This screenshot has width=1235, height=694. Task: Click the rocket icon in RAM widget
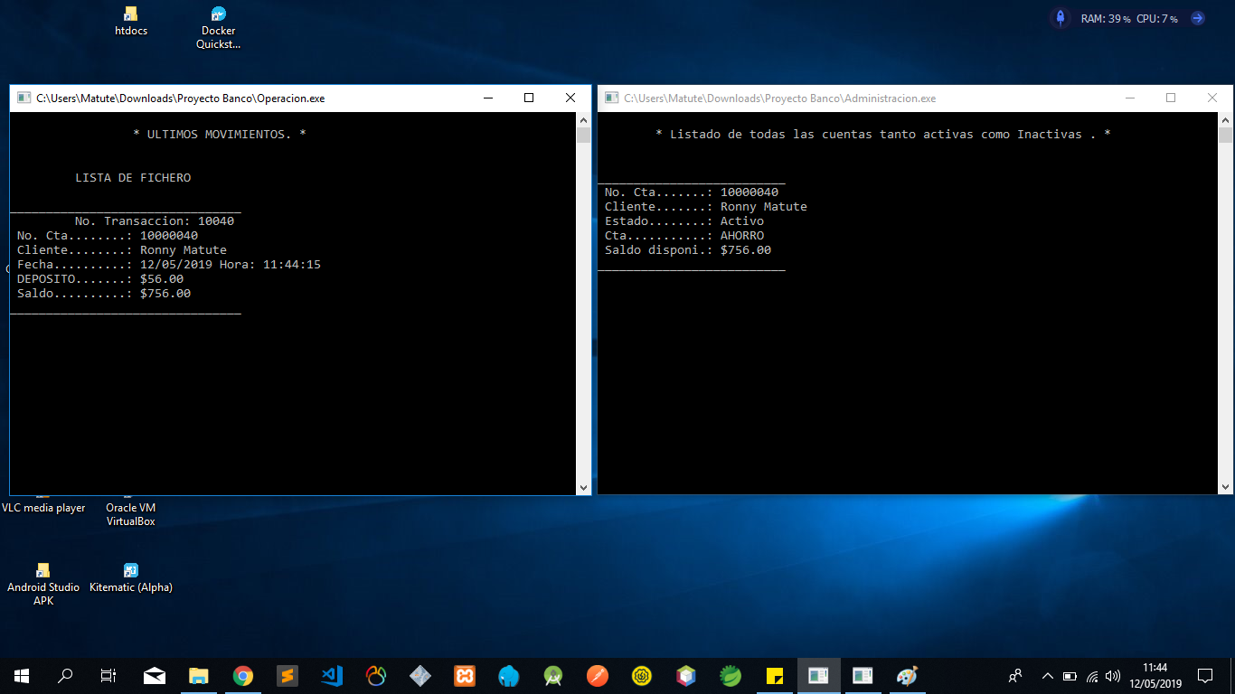pyautogui.click(x=1061, y=18)
